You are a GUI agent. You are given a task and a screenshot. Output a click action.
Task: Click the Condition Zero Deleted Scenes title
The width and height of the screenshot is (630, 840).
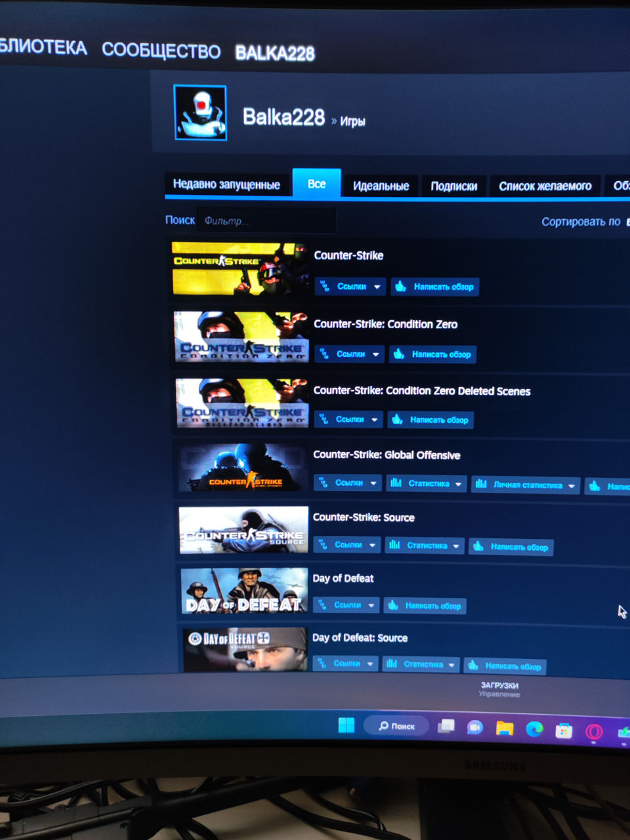click(x=421, y=390)
